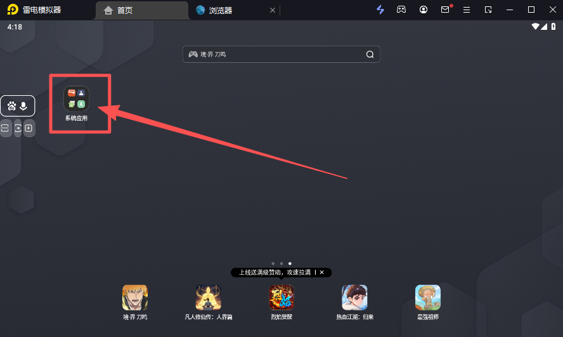Click the cellular signal status icon
563x337 pixels.
(x=544, y=27)
